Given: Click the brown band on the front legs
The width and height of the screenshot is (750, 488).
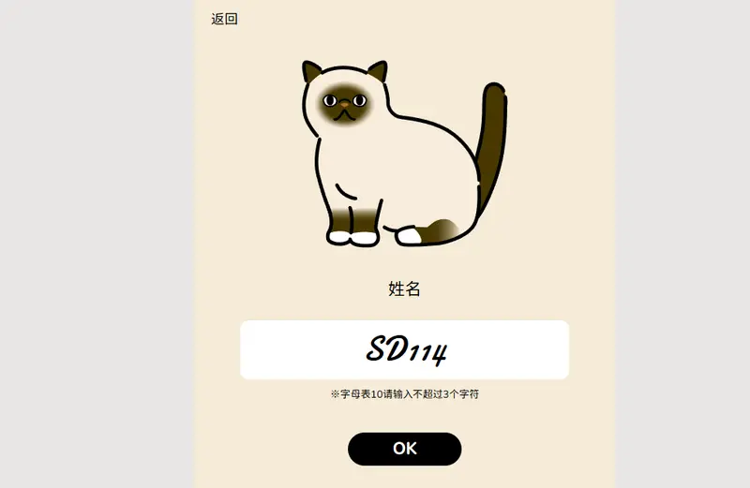Looking at the screenshot, I should coord(354,220).
